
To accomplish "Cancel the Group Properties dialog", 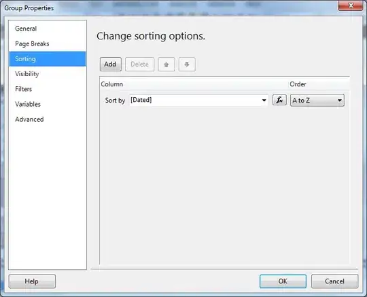I will (x=334, y=281).
